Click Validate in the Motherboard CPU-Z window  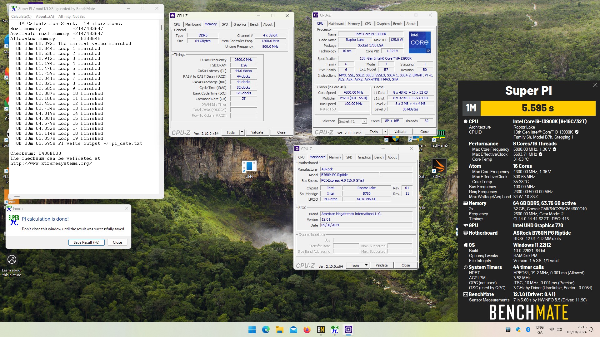[x=382, y=265]
